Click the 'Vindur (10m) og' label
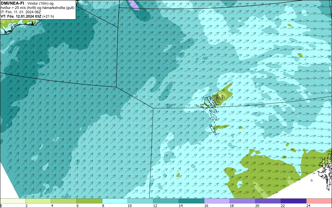Image resolution: width=332 pixels, height=208 pixels. pos(41,3)
